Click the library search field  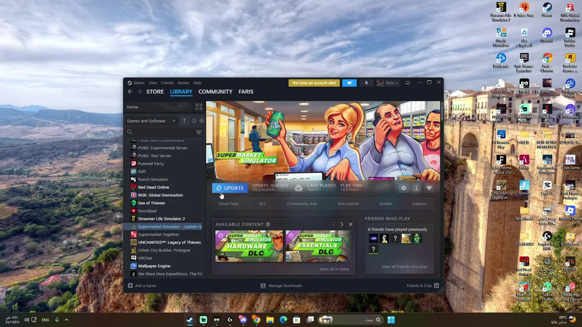(160, 132)
